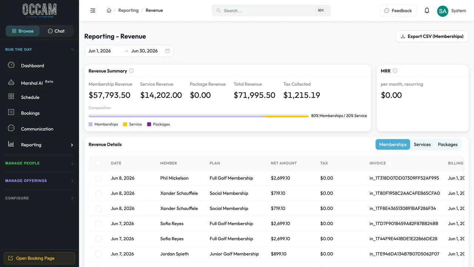Check the Sofia Reyes invoice in_1TD7F row checkbox

coord(99,224)
